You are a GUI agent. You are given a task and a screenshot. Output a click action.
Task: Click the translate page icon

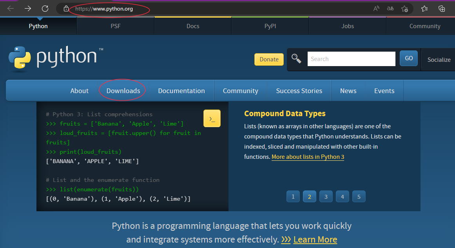click(x=390, y=9)
